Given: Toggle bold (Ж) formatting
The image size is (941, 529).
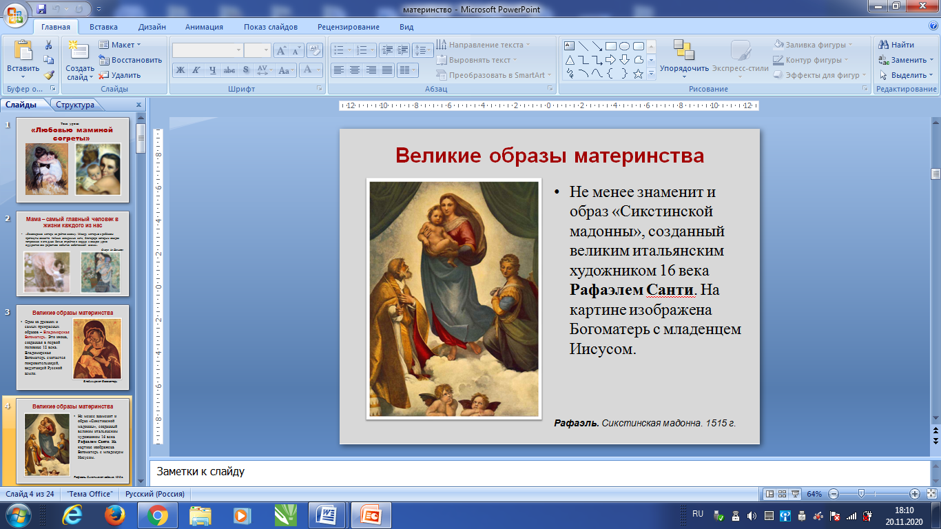Looking at the screenshot, I should click(x=180, y=70).
